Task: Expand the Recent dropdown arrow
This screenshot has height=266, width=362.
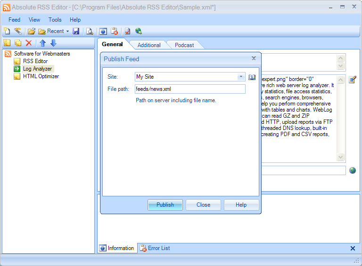Action: click(x=67, y=31)
